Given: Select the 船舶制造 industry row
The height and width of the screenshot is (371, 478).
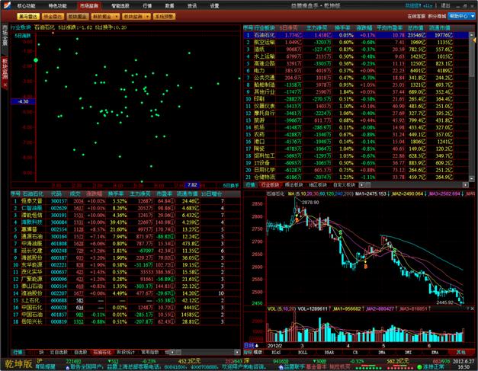Looking at the screenshot, I should click(x=356, y=85).
